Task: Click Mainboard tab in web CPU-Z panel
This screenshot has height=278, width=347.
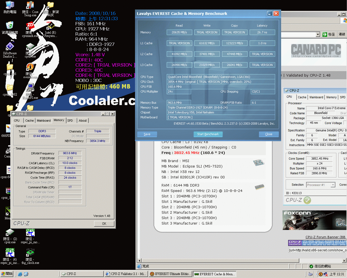Action: (316, 97)
